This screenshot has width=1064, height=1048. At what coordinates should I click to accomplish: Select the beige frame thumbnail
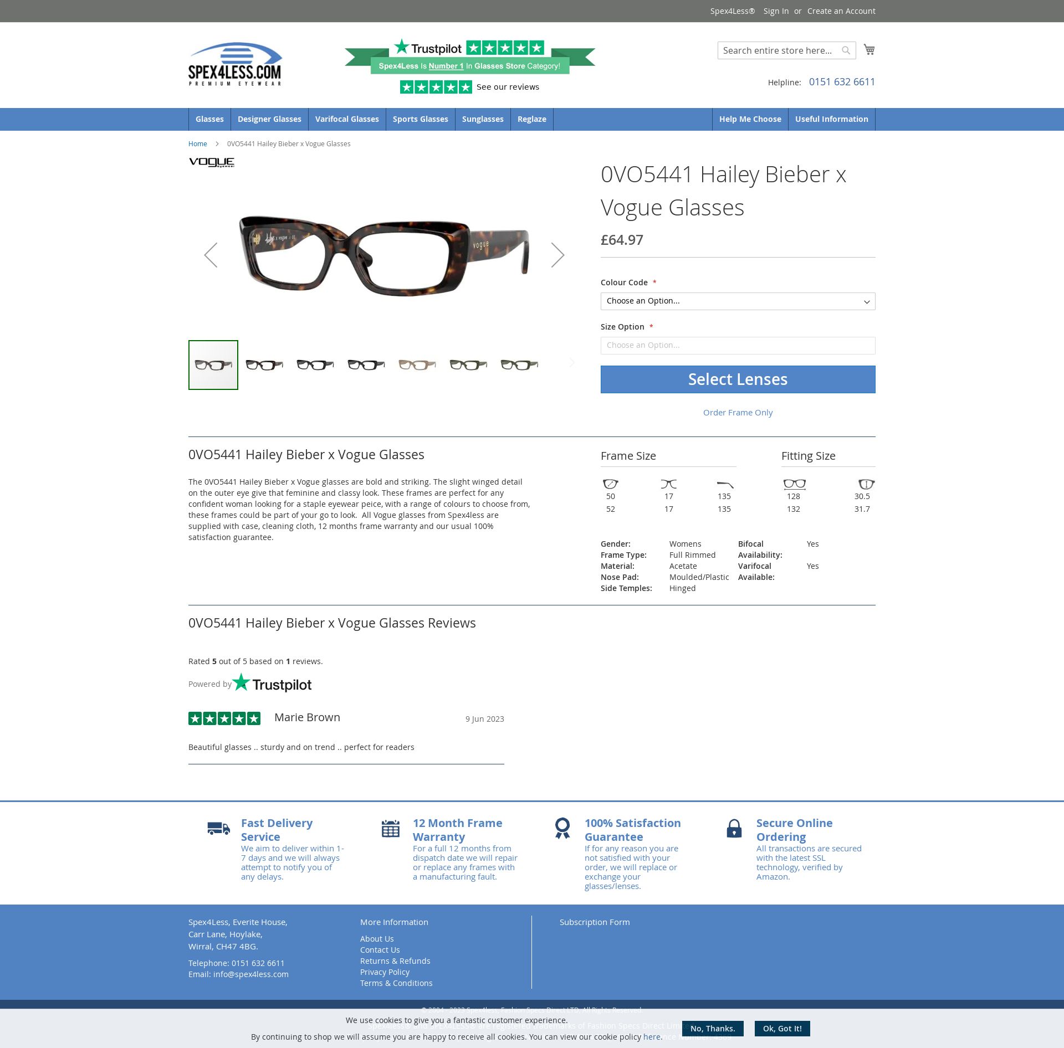417,365
